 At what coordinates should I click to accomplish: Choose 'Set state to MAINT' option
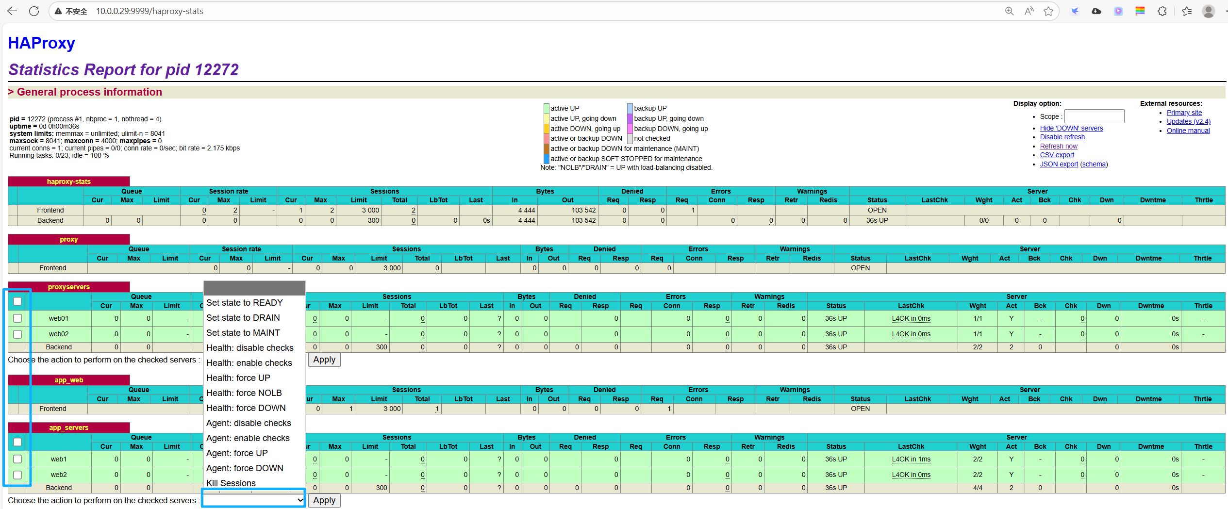(x=243, y=333)
